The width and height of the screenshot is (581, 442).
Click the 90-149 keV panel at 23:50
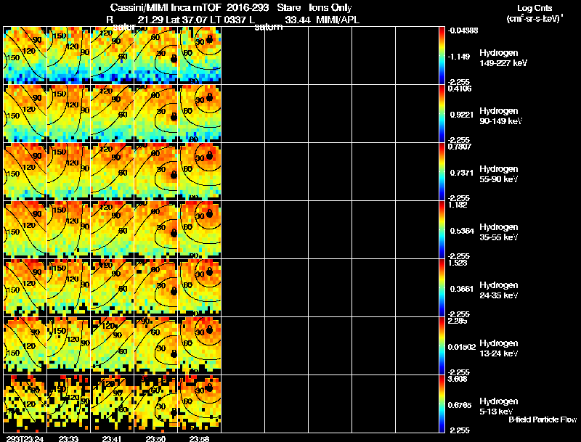click(x=155, y=113)
